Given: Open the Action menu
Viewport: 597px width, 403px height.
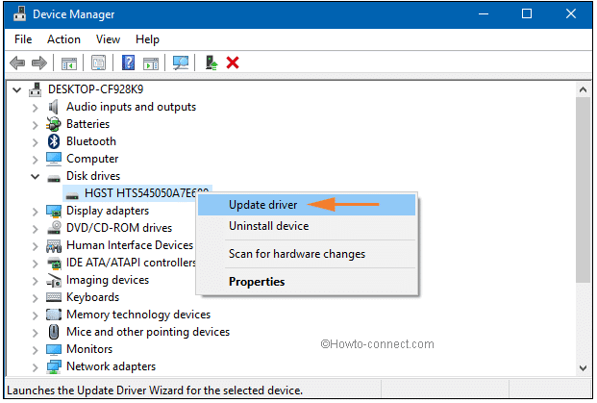Looking at the screenshot, I should [x=63, y=39].
